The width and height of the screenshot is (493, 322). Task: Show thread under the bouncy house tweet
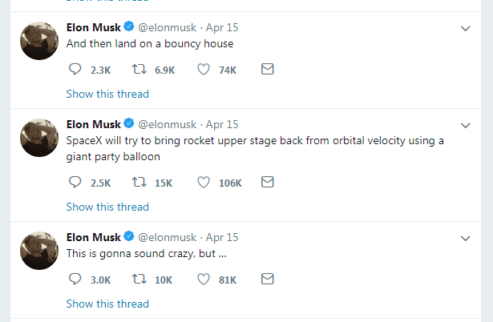click(x=107, y=94)
